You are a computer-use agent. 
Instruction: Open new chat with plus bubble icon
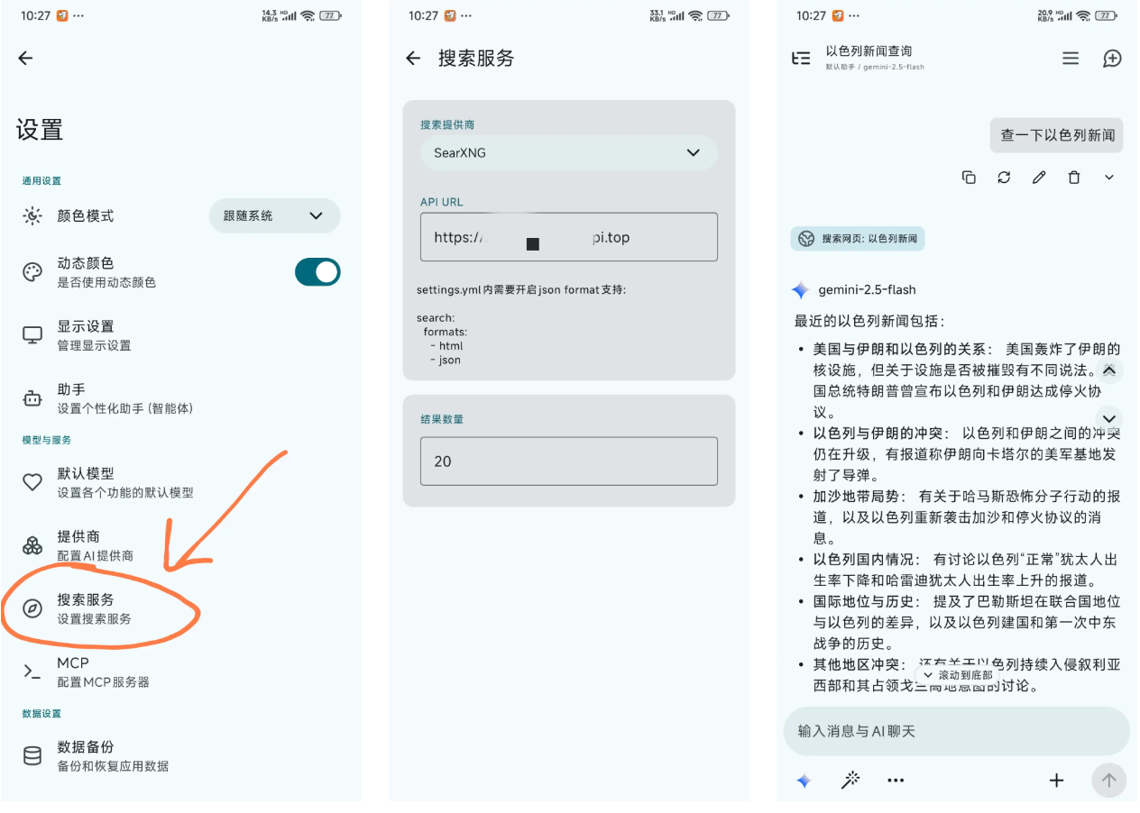click(1112, 59)
